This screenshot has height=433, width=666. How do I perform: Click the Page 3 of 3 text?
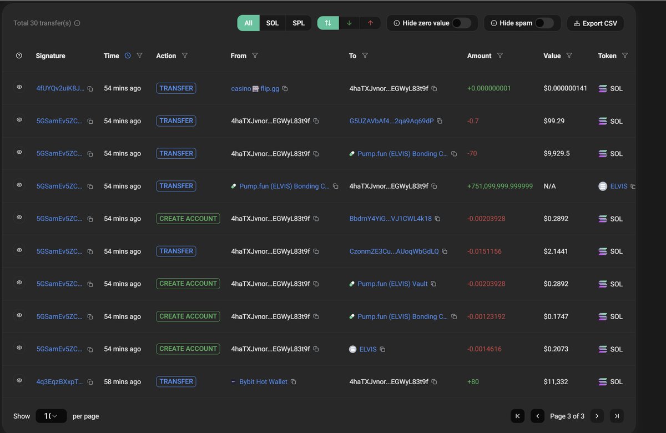567,416
